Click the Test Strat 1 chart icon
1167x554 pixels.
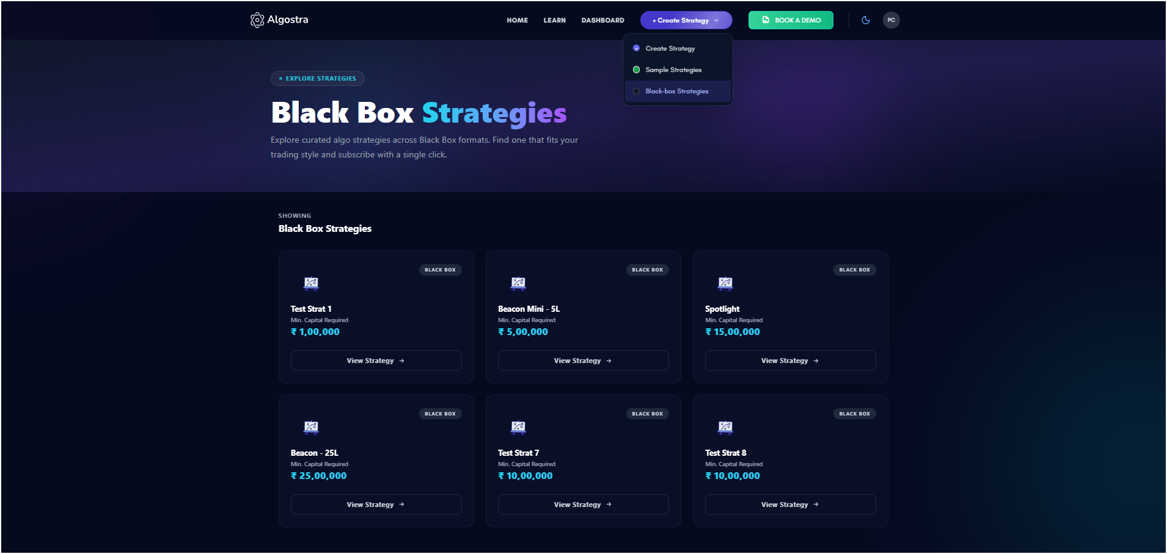(x=311, y=283)
